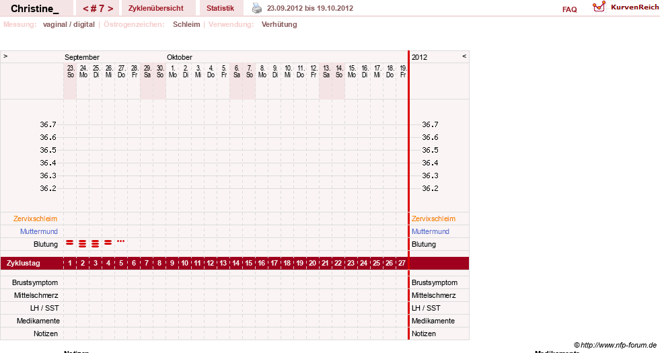Click the right Zervixschleim label
The width and height of the screenshot is (660, 353).
coord(433,219)
